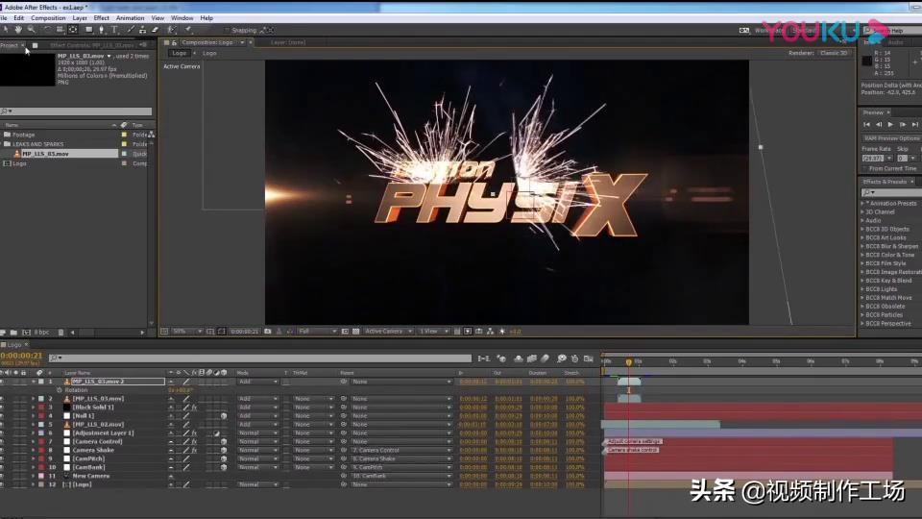Select the Puppet Pin tool
This screenshot has width=922, height=519.
pos(188,30)
